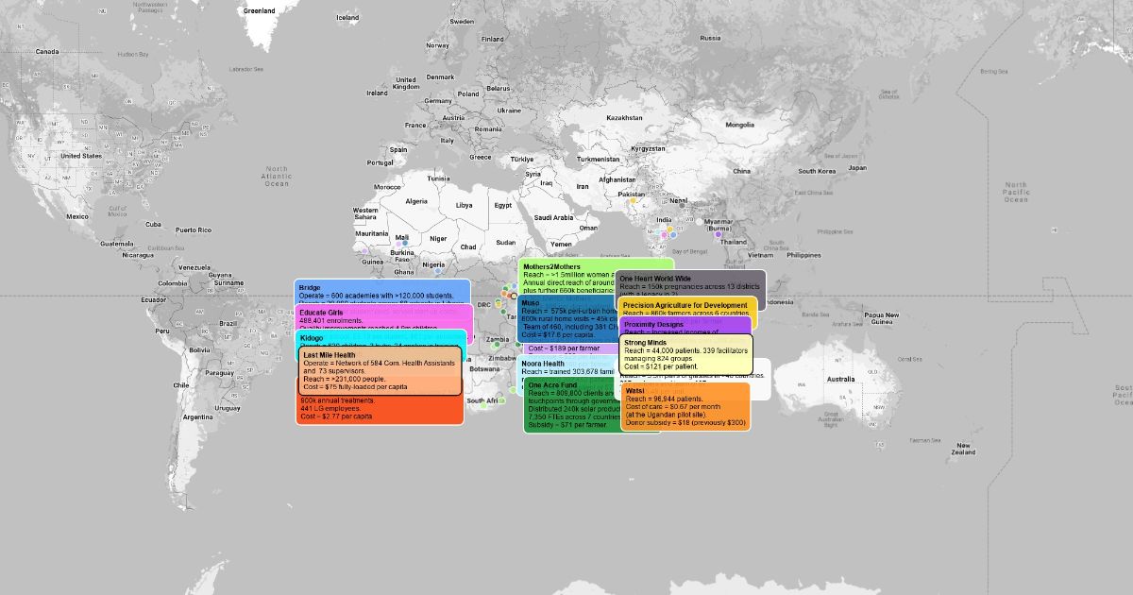
Task: Click the purple marker in Myanmar
Action: [x=718, y=234]
